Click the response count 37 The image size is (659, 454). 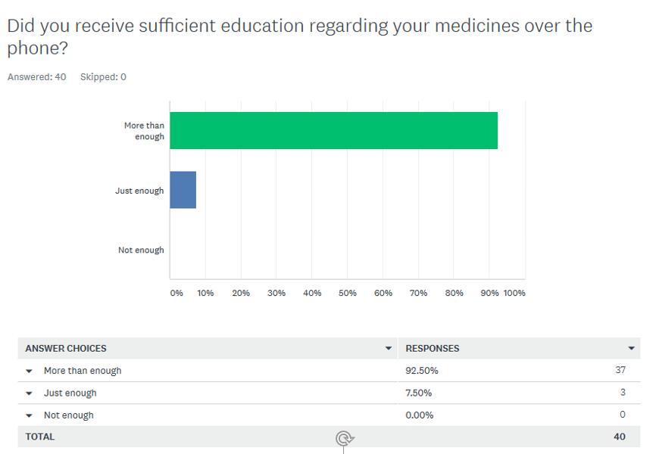click(x=620, y=370)
